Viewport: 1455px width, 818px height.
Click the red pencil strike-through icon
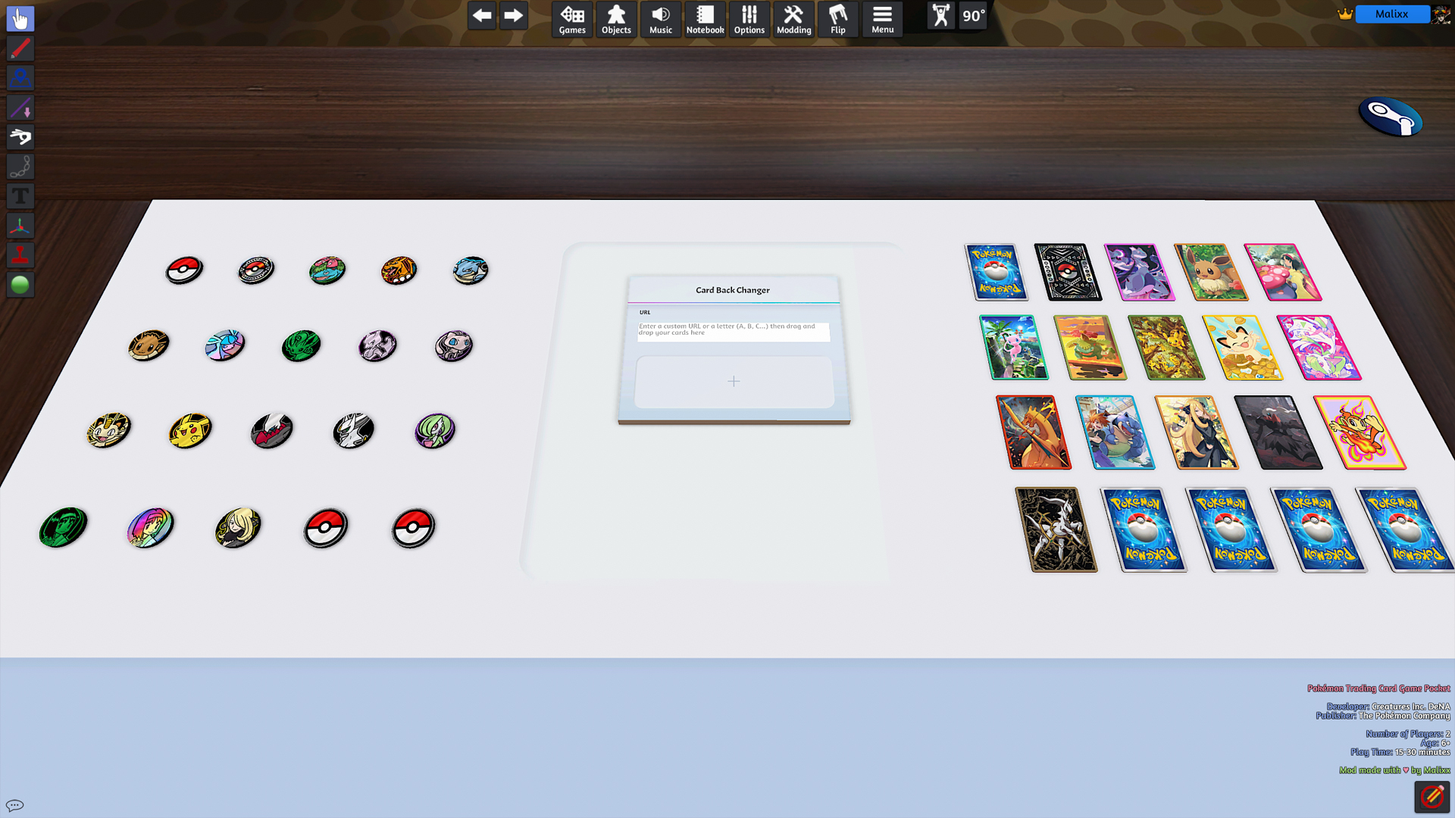click(x=1432, y=797)
